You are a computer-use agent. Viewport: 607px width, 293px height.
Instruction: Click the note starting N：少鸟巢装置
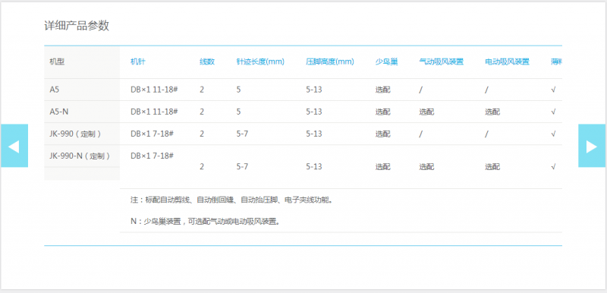click(x=206, y=222)
